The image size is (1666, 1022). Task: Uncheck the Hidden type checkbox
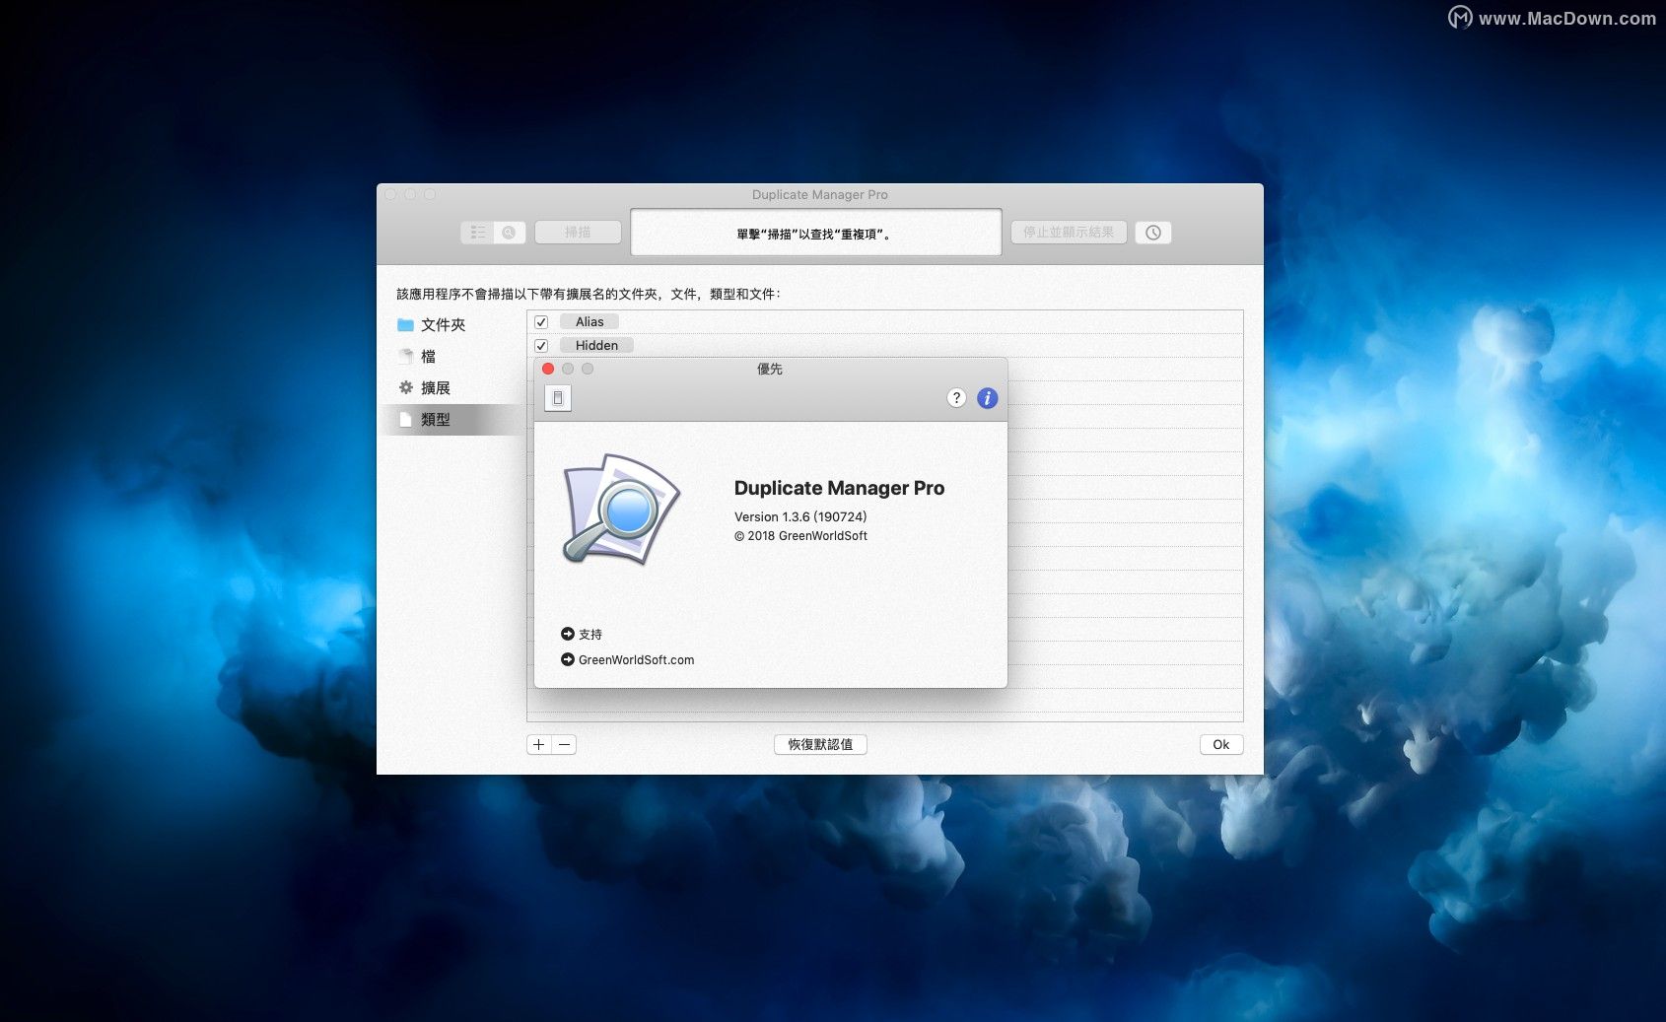541,346
